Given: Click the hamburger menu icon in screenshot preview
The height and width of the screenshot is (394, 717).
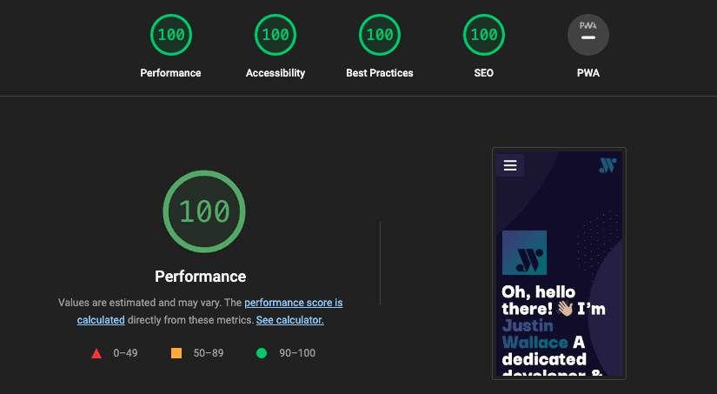Looking at the screenshot, I should click(x=510, y=165).
